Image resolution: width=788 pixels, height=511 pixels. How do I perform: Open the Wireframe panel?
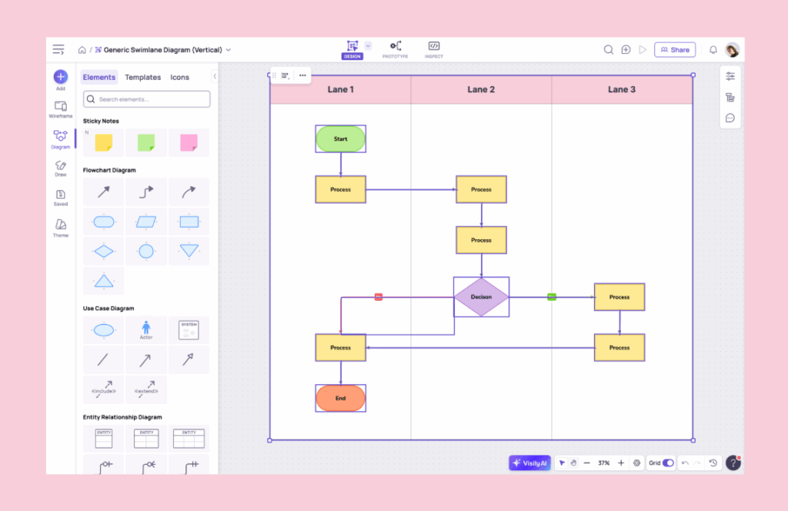click(x=60, y=109)
